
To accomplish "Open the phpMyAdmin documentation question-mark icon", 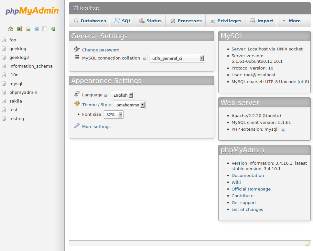I will (x=37, y=29).
